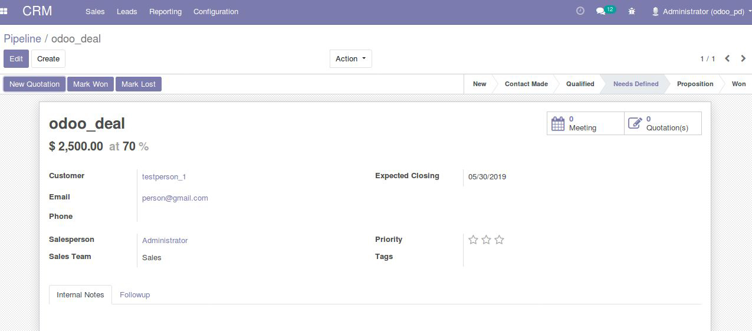Switch to the Followup tab
Screen dimensions: 752x331
pos(134,294)
